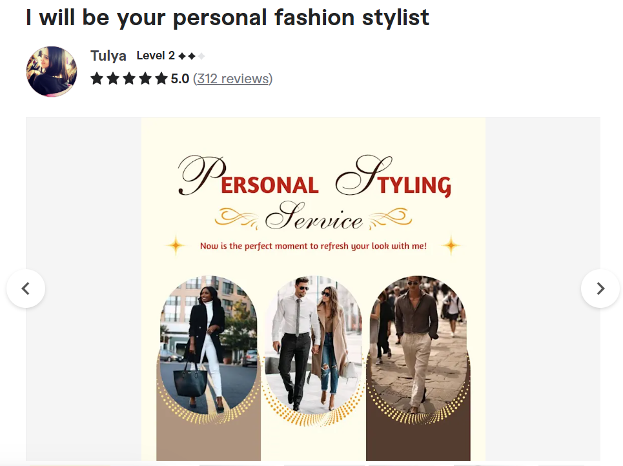Click the right gold sparkle star

[x=451, y=245]
